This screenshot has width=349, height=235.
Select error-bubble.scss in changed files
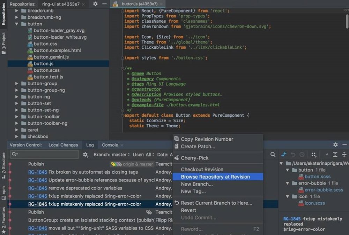(x=324, y=190)
